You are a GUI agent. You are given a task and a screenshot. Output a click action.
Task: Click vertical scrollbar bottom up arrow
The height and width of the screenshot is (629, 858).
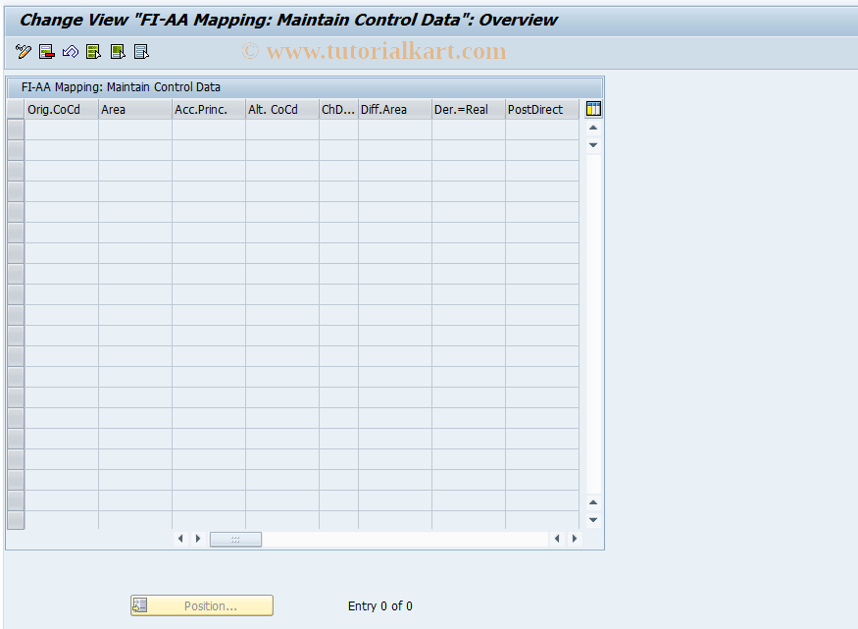coord(593,502)
